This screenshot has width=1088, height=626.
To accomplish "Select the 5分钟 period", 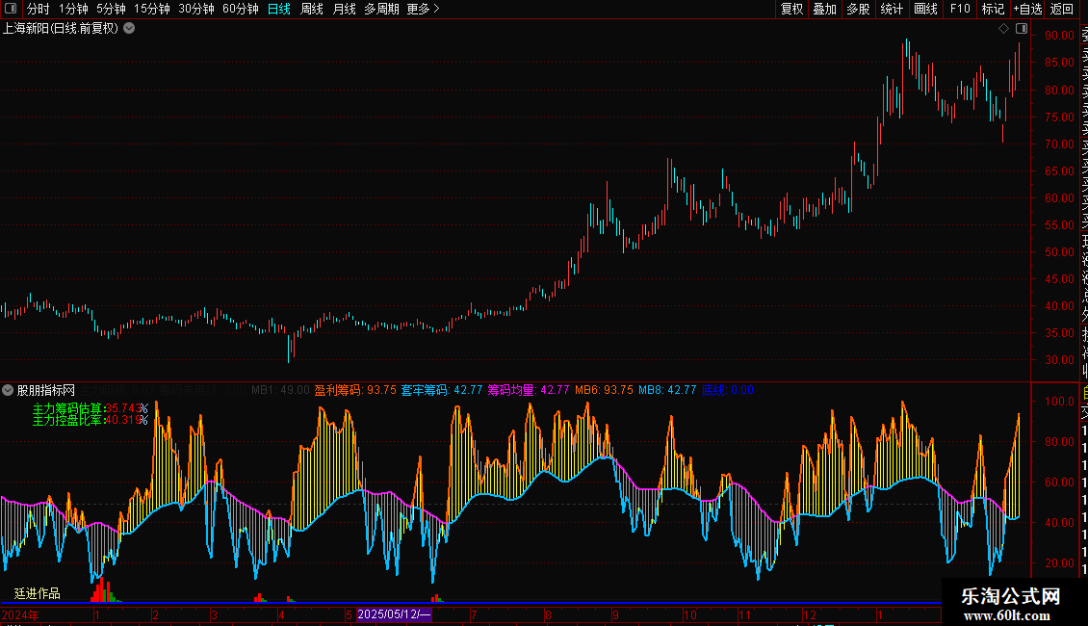I will click(111, 9).
